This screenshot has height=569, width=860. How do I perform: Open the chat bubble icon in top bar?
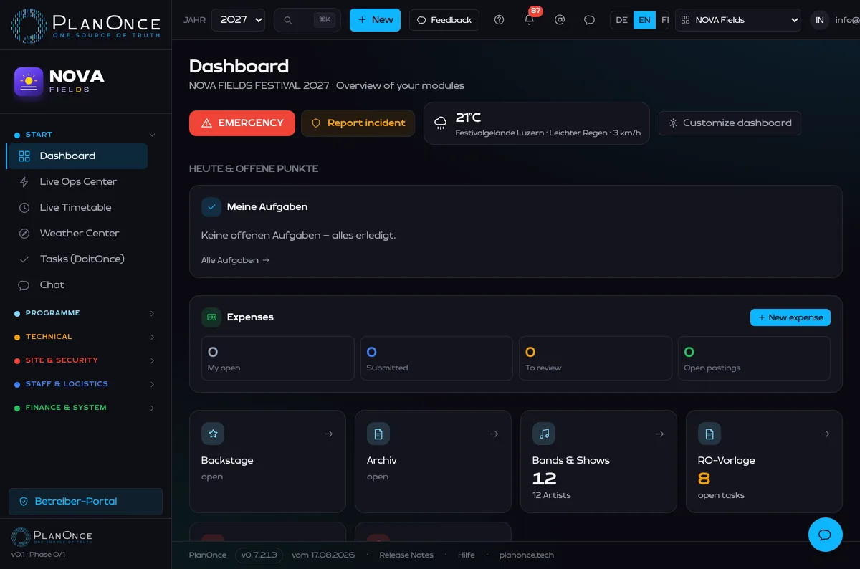pyautogui.click(x=589, y=20)
